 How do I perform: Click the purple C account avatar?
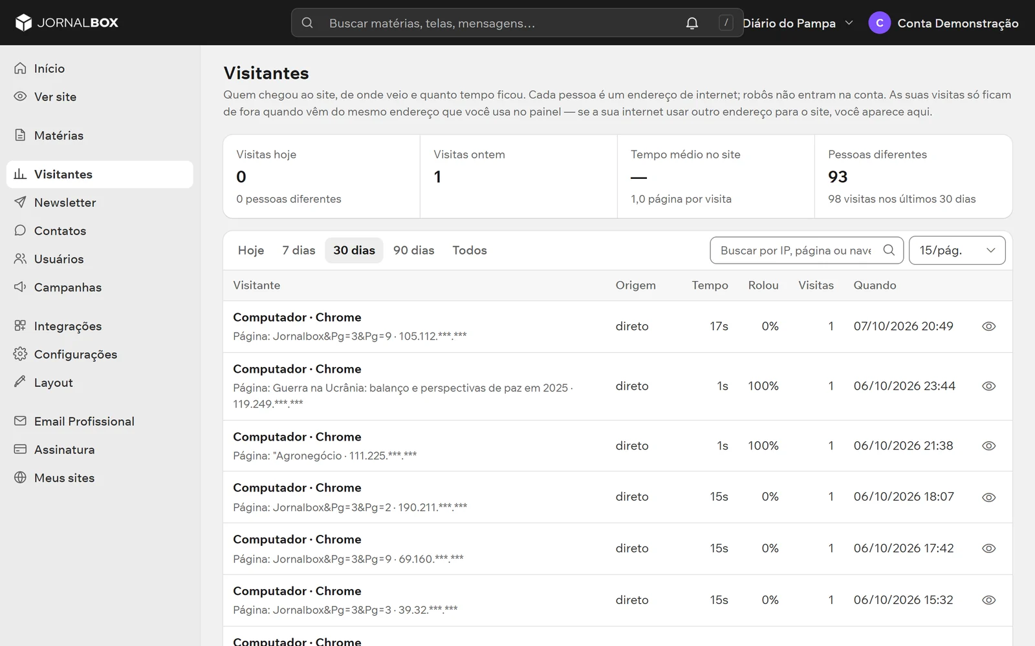pos(880,23)
